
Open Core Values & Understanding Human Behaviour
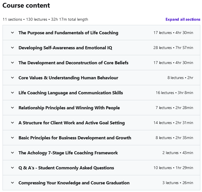[68, 78]
